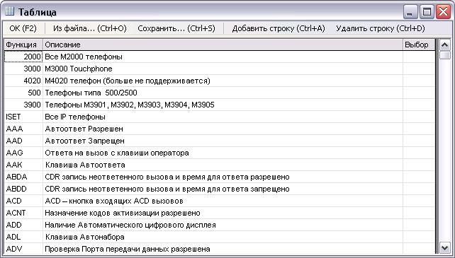Image resolution: width=455 pixels, height=258 pixels.
Task: Select the ADV function cell
Action: point(23,249)
